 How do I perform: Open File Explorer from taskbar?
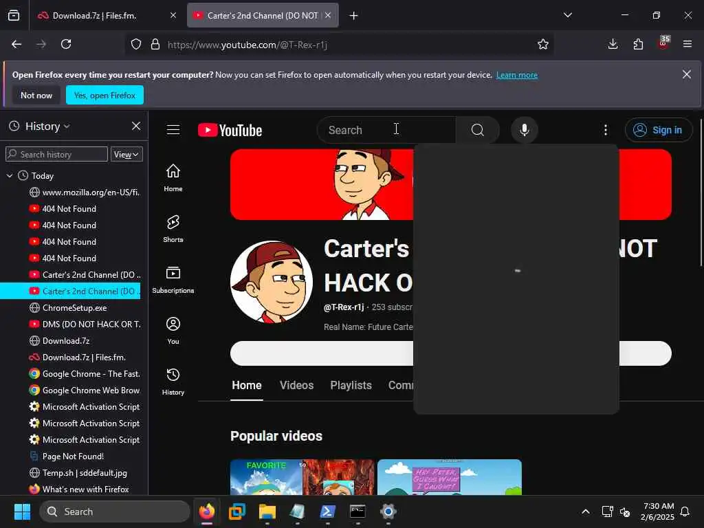click(x=267, y=511)
